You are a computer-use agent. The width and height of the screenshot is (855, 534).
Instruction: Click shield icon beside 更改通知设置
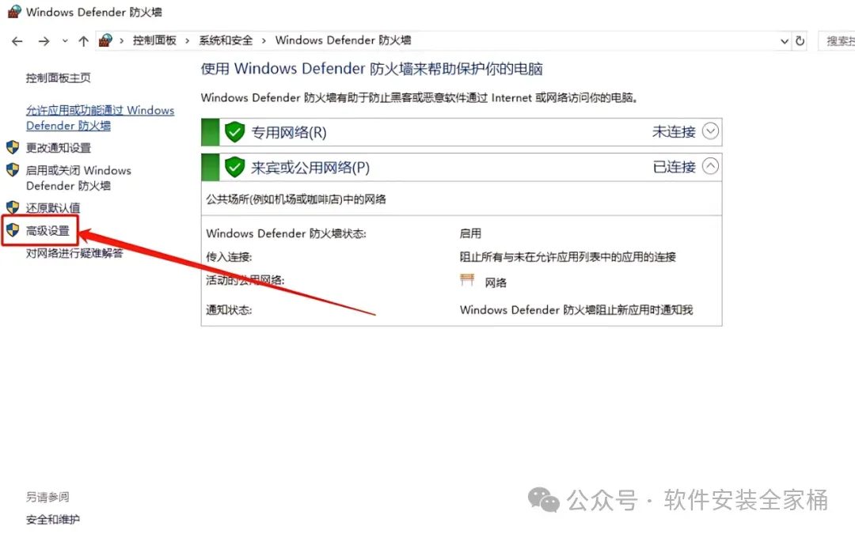click(x=13, y=147)
